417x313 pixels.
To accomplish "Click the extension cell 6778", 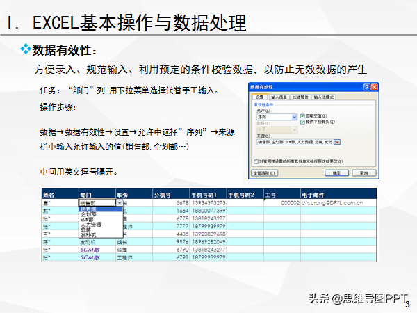I will pos(171,218).
